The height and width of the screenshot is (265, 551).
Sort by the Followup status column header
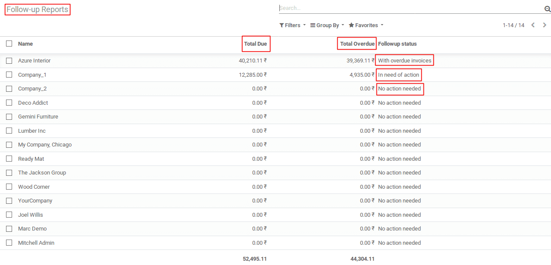(x=398, y=44)
